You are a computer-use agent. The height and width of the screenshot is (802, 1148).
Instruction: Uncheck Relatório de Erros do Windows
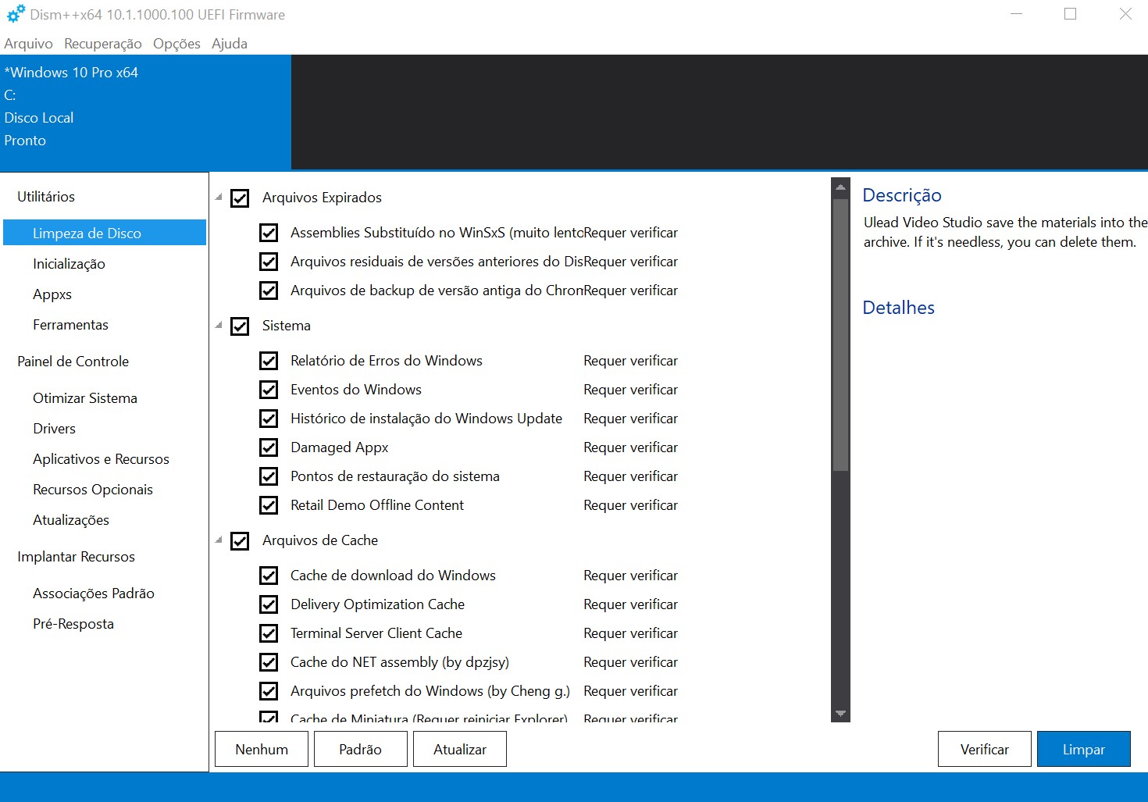(269, 361)
